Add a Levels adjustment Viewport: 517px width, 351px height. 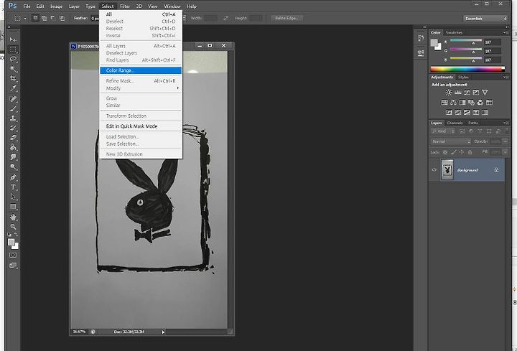pos(457,93)
